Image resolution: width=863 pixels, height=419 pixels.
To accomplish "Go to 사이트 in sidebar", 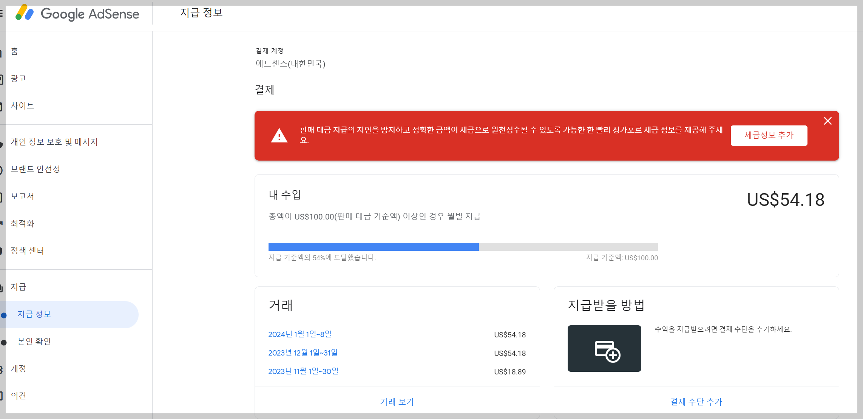I will coord(22,106).
